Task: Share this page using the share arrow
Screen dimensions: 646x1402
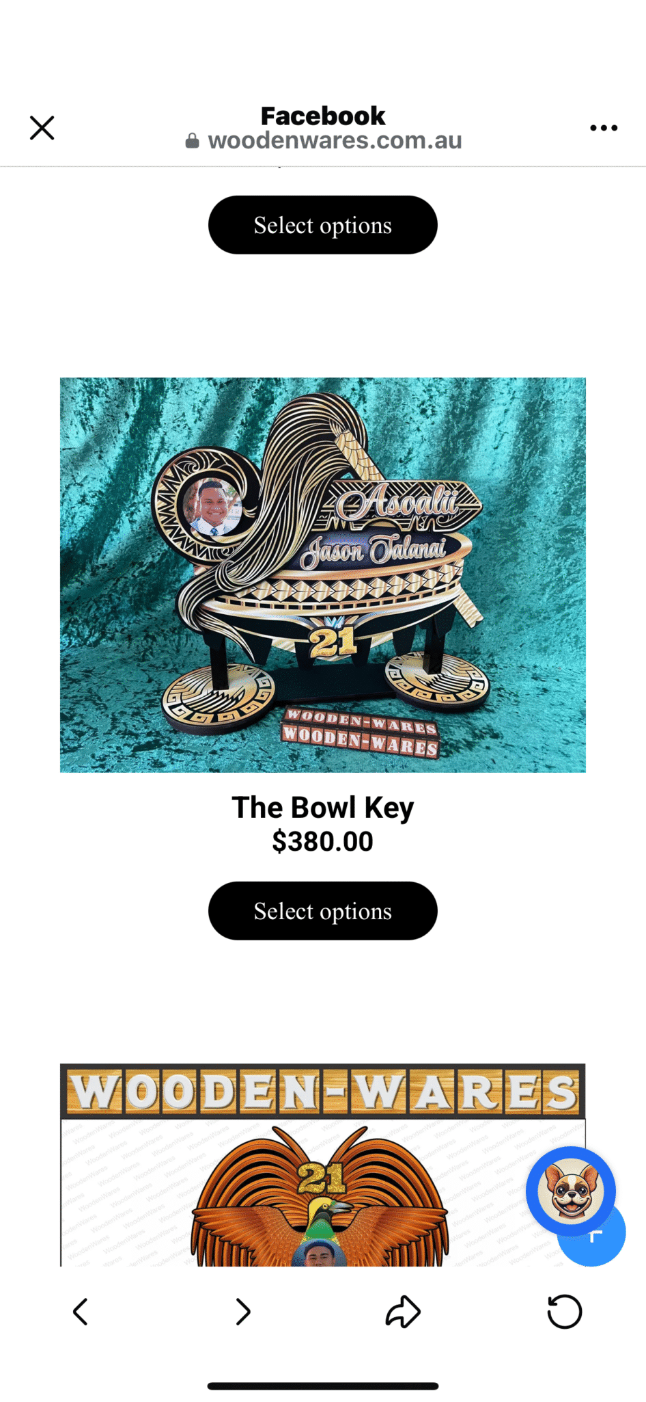Action: (403, 1312)
